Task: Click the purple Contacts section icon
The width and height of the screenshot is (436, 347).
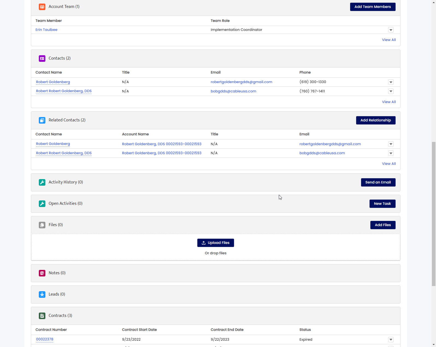Action: pos(42,59)
